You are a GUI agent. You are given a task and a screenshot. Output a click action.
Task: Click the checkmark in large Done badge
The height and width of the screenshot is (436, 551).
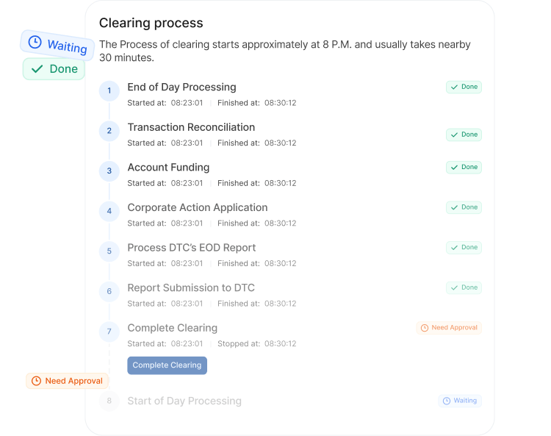37,69
